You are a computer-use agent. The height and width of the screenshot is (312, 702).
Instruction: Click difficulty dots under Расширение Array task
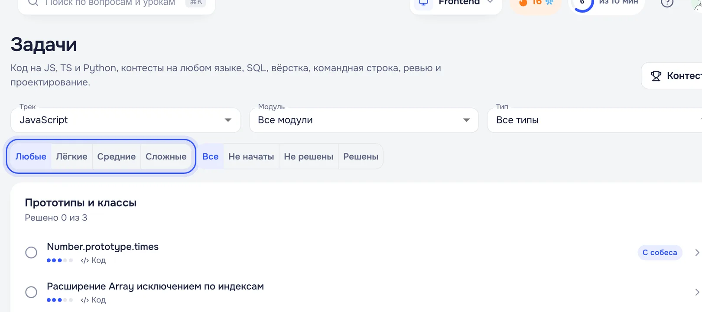tap(60, 300)
